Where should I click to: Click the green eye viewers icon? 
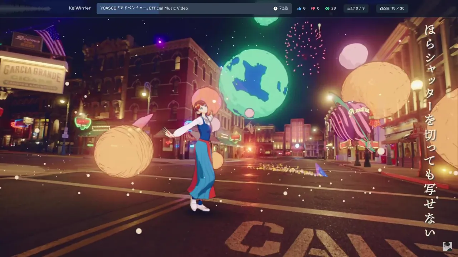click(x=327, y=8)
